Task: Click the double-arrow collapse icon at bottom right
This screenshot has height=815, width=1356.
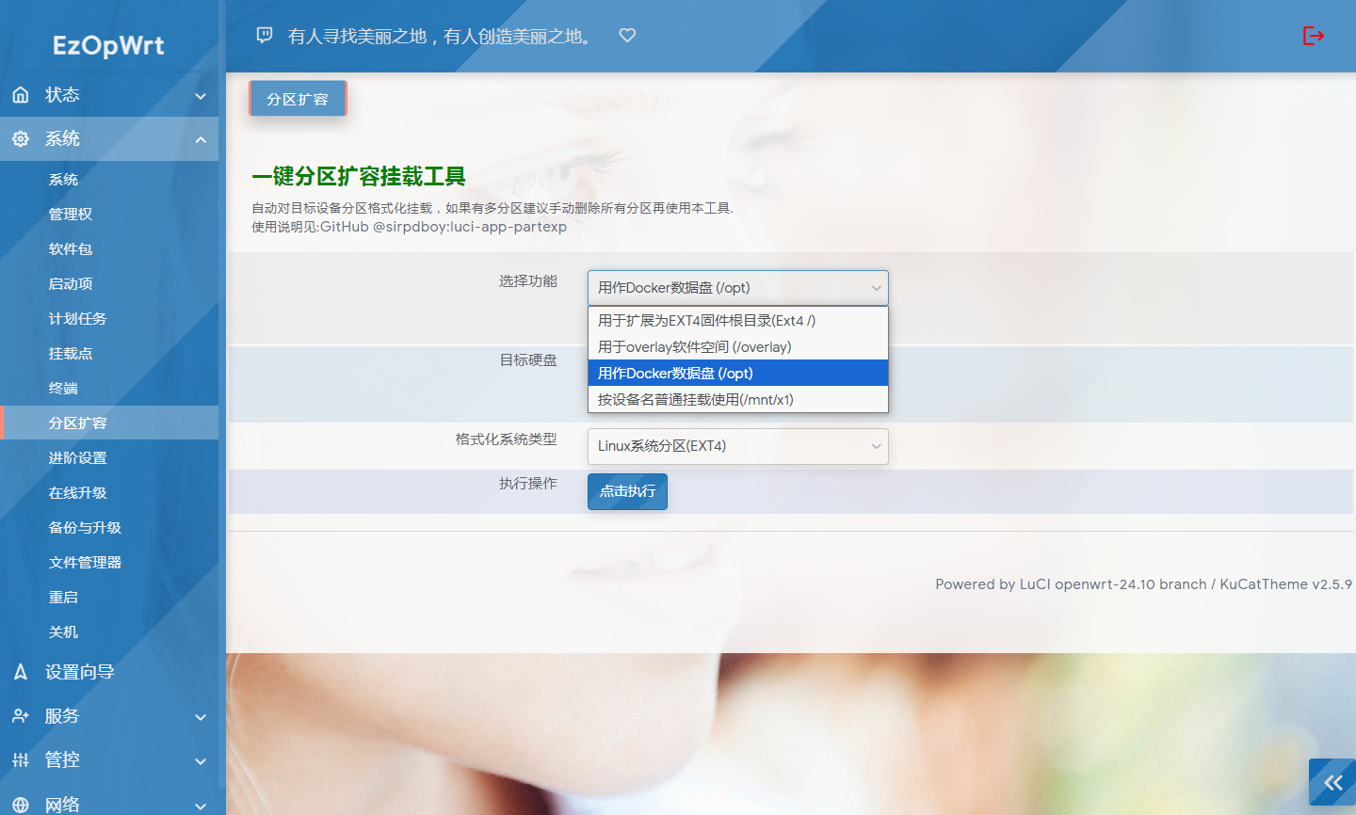Action: [x=1332, y=782]
